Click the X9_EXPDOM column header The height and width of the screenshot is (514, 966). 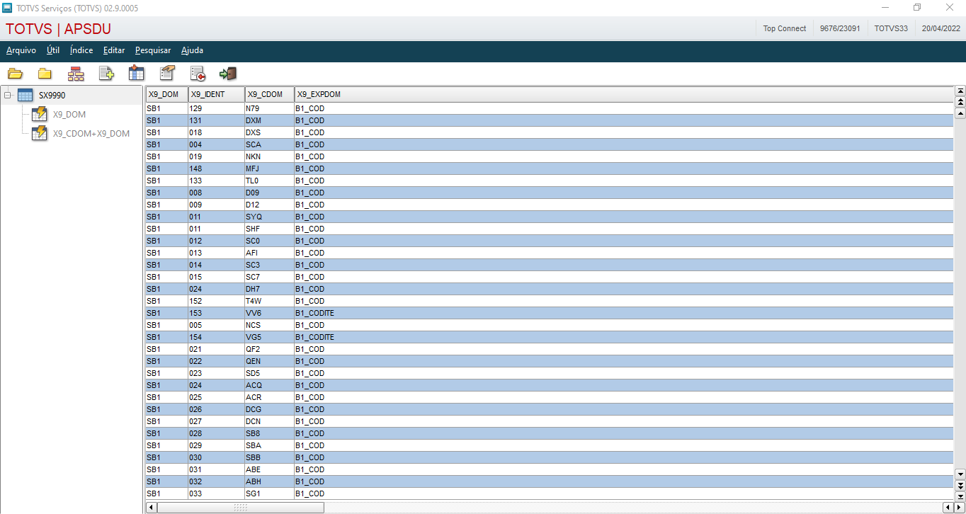tap(624, 94)
